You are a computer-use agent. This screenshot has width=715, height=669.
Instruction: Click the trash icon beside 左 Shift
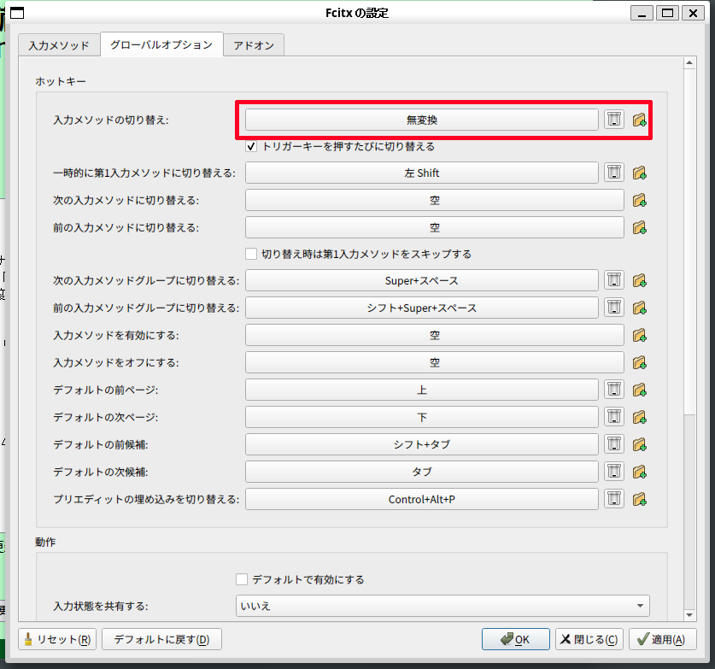[614, 173]
